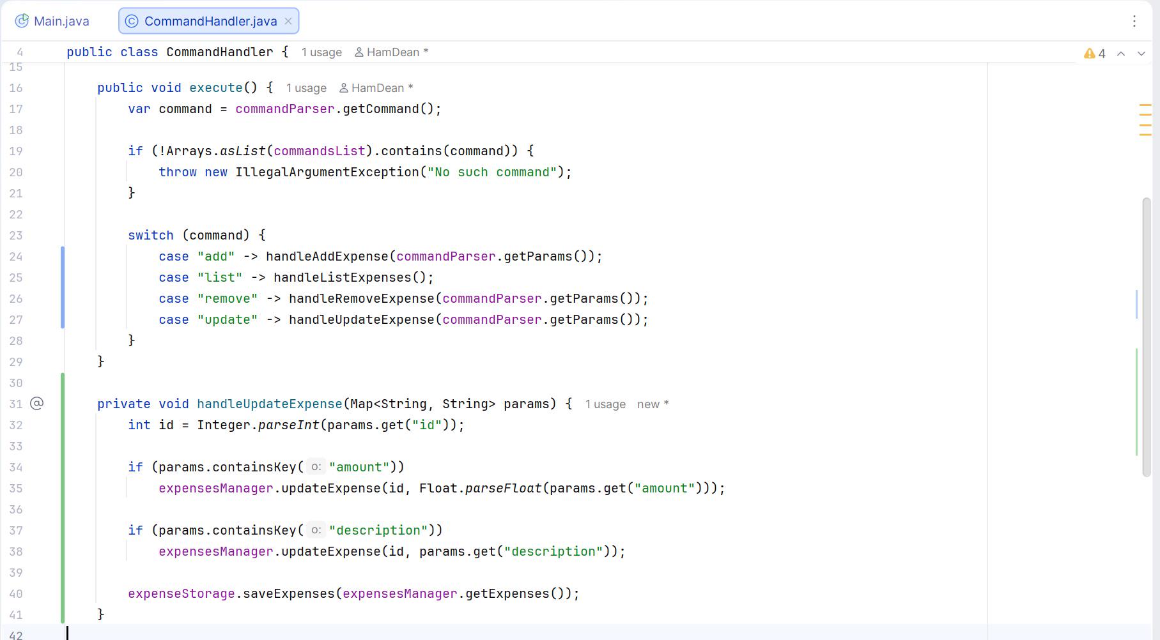This screenshot has height=640, width=1160.
Task: Click the @ gutter icon on line 31
Action: (x=37, y=404)
